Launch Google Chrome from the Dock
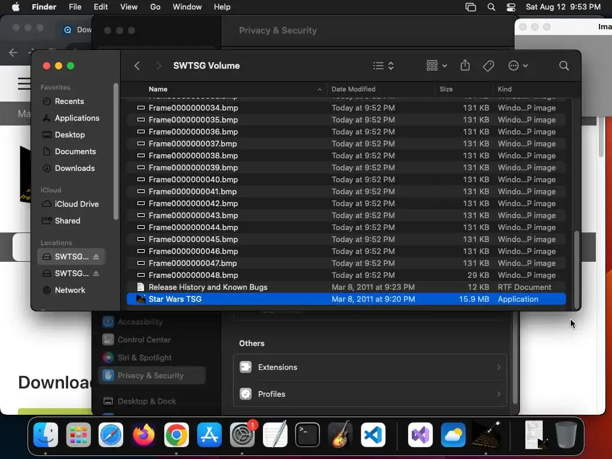This screenshot has width=612, height=459. point(176,434)
